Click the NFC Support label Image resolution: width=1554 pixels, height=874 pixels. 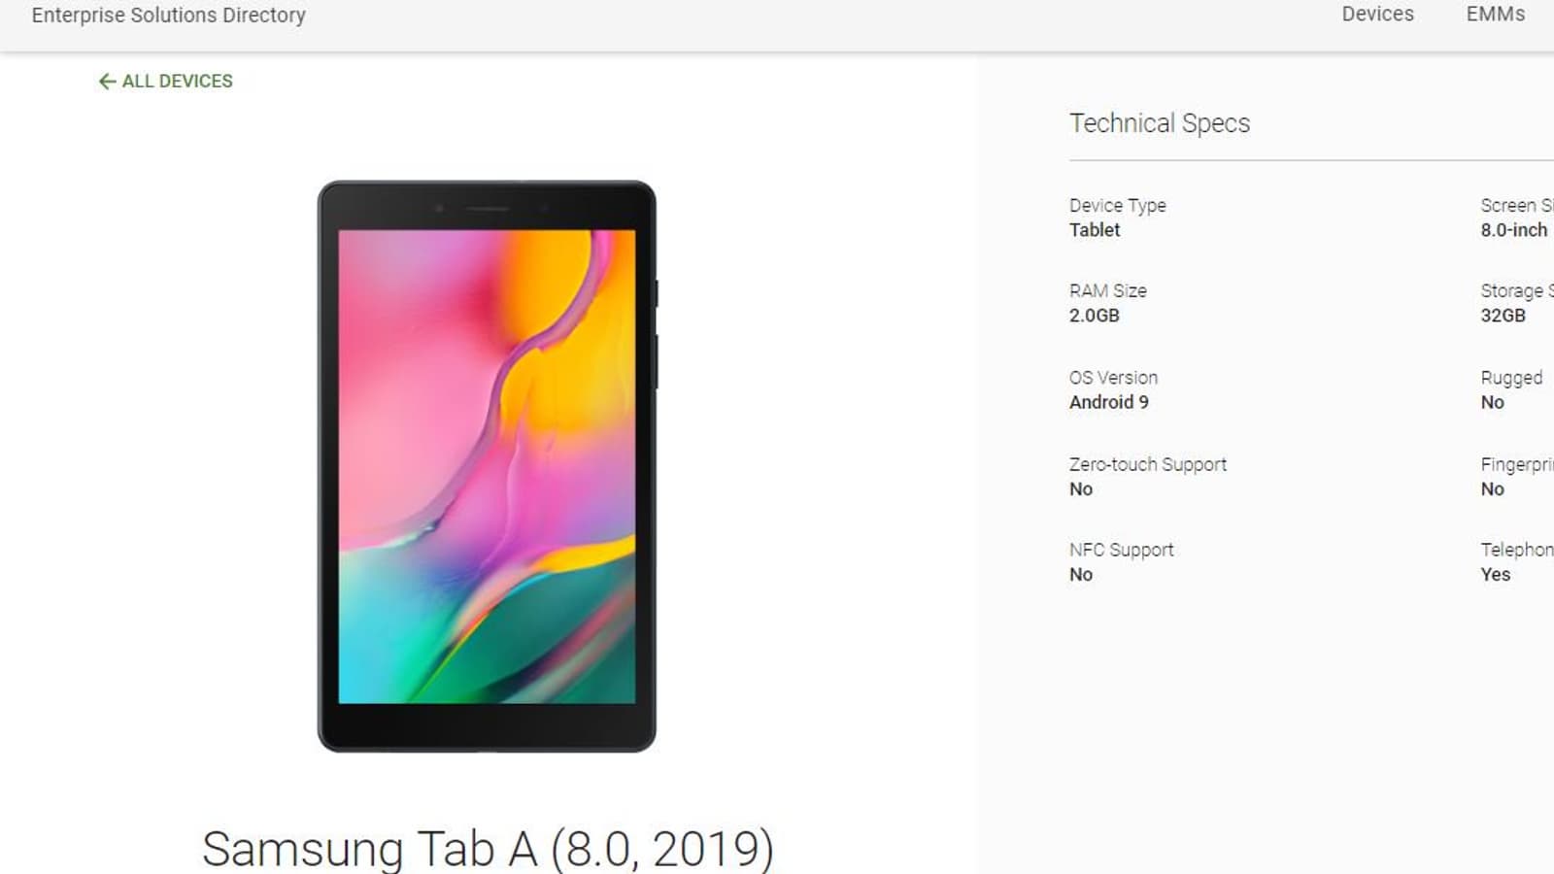pos(1121,551)
